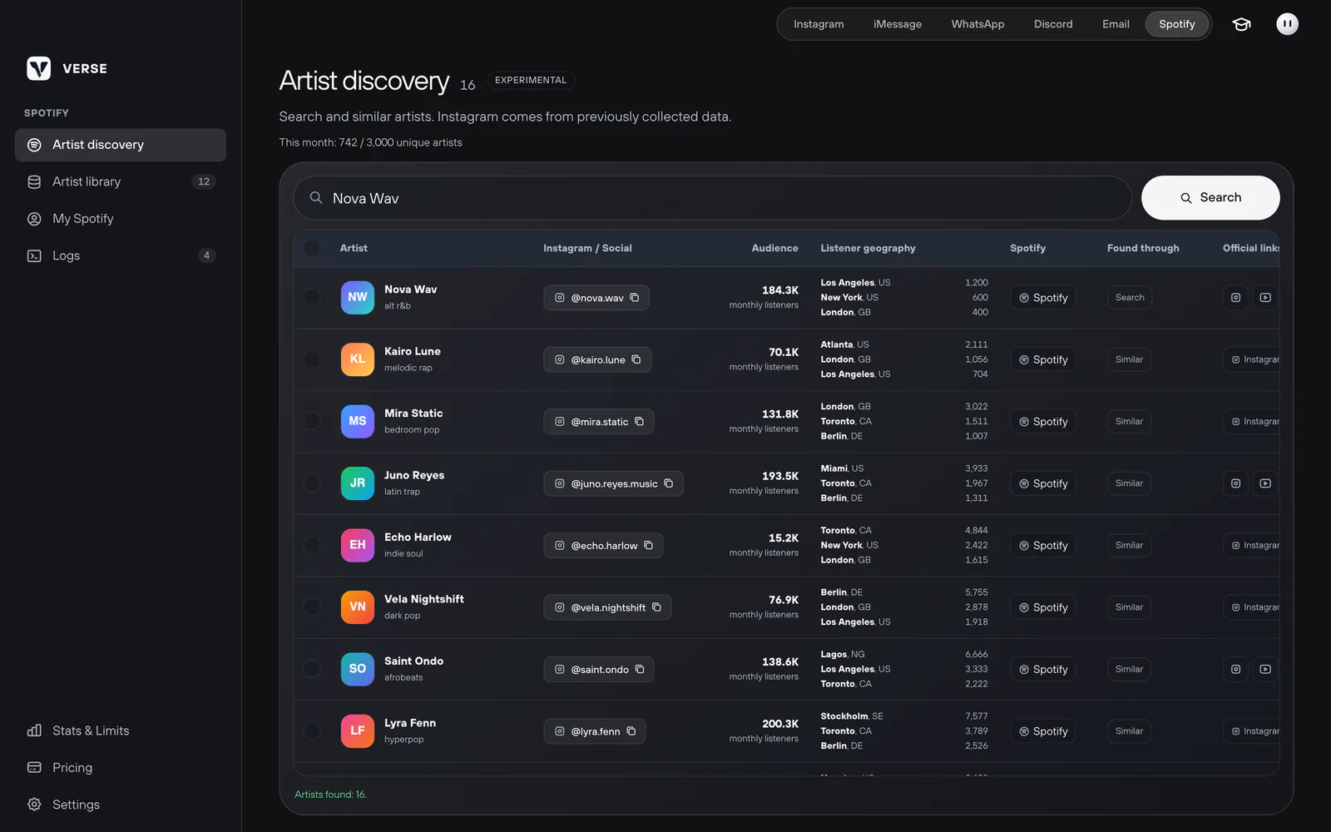
Task: Open Juno Reyes' official YouTube link icon
Action: pyautogui.click(x=1265, y=483)
